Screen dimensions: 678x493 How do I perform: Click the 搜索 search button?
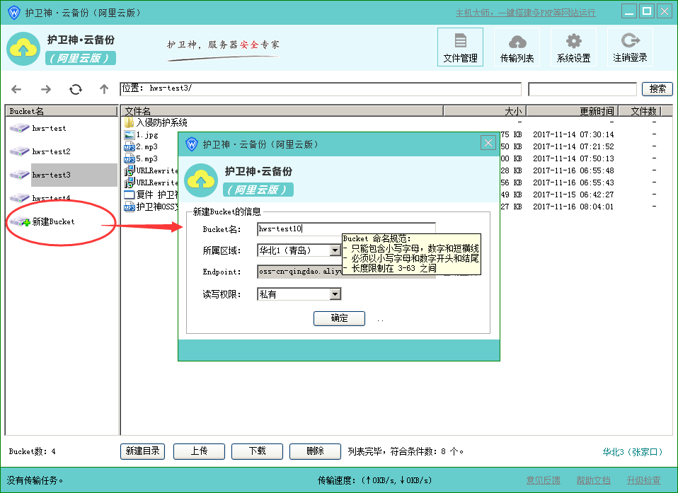coord(657,89)
